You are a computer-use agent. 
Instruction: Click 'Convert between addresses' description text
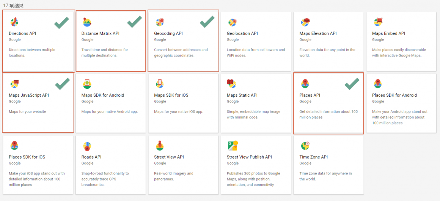click(181, 52)
